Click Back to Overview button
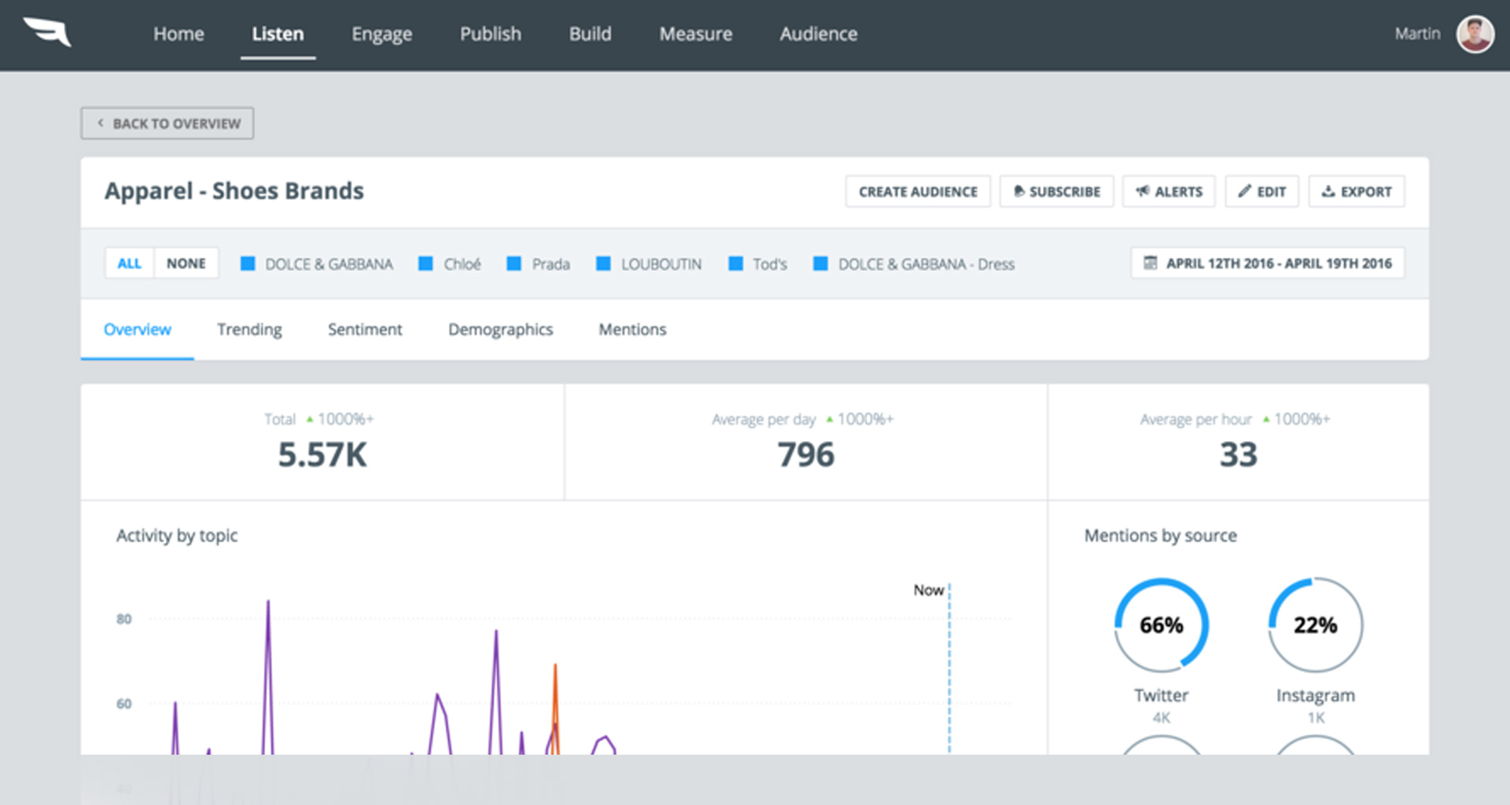The height and width of the screenshot is (805, 1510). pyautogui.click(x=168, y=123)
